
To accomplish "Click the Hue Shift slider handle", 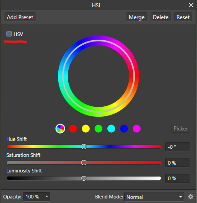I will click(x=84, y=147).
